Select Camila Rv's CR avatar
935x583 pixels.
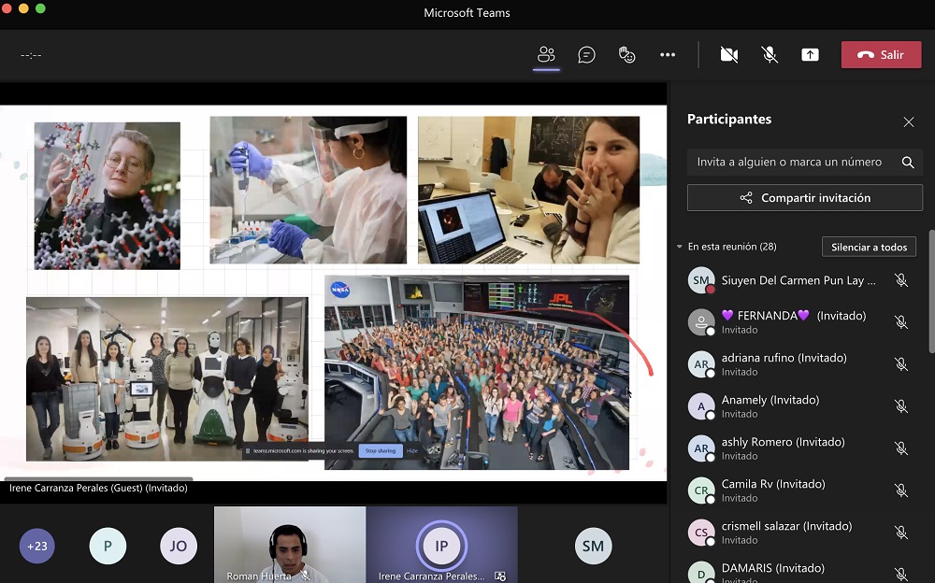(701, 490)
